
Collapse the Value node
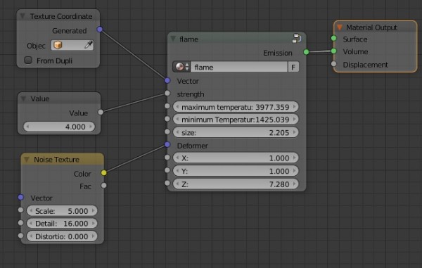point(24,98)
